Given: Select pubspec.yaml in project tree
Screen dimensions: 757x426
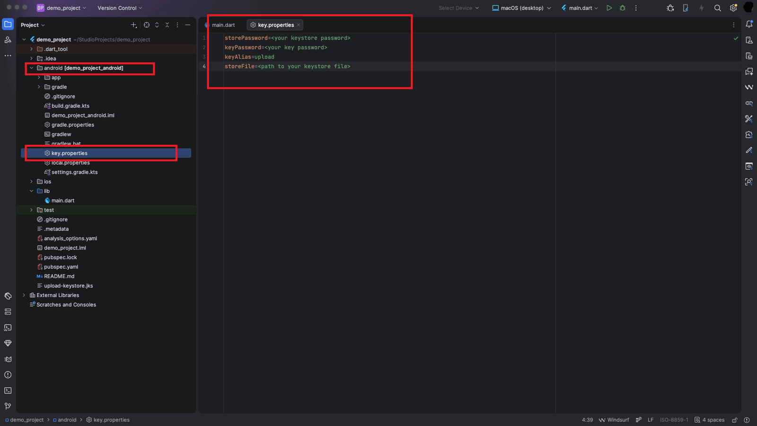Looking at the screenshot, I should pyautogui.click(x=61, y=267).
